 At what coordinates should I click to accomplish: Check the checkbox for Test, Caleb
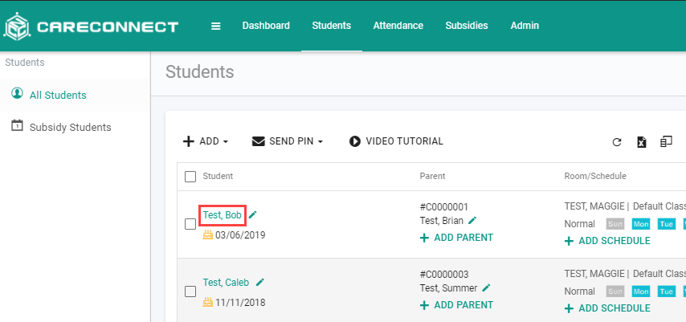[190, 291]
